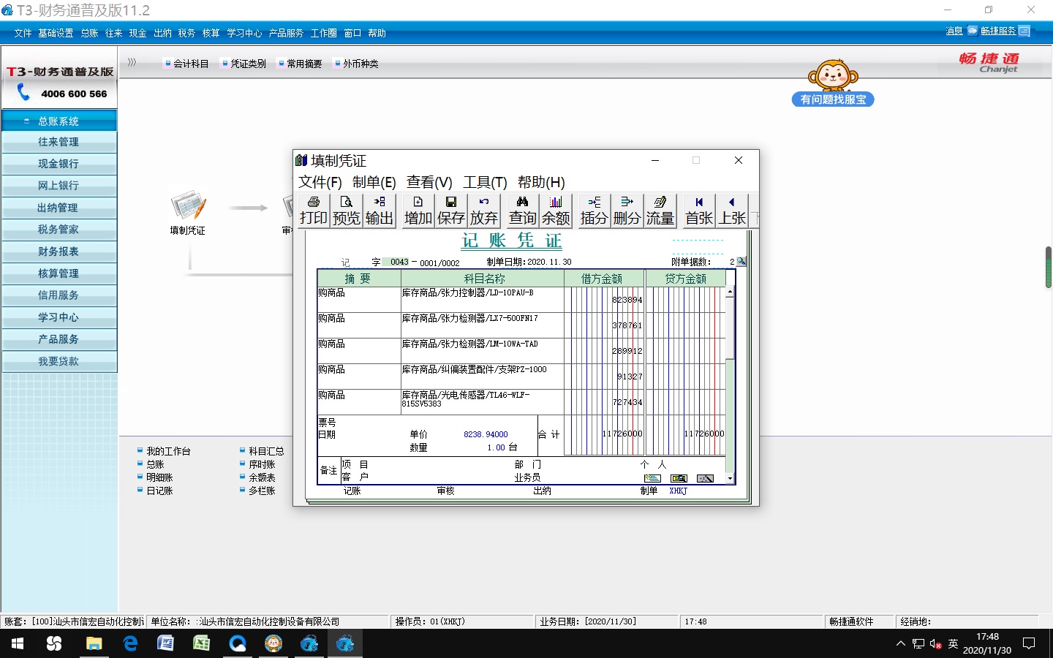This screenshot has width=1053, height=658.
Task: Open the 填制凭证 workflow icon on desktop
Action: click(x=188, y=212)
